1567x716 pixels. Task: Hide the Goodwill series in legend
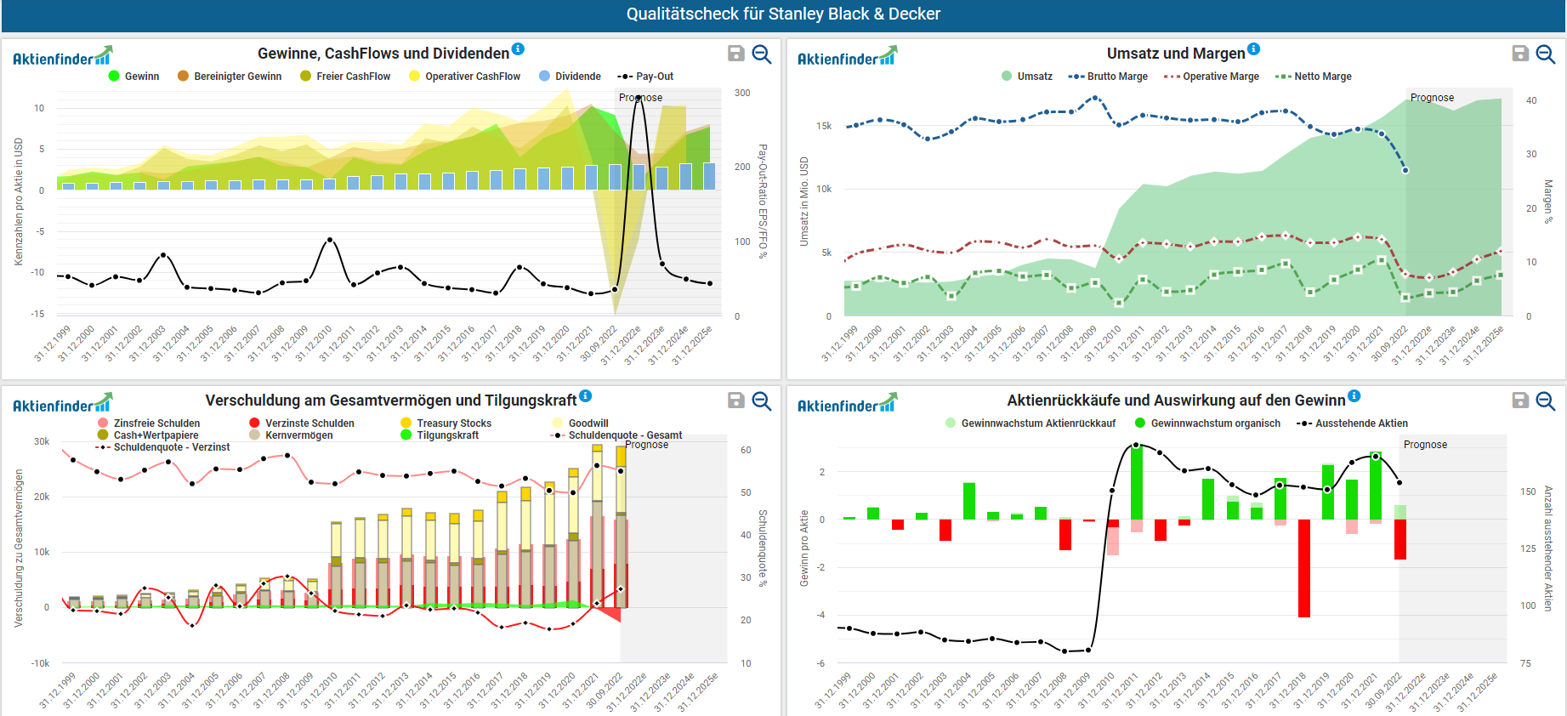pyautogui.click(x=588, y=423)
